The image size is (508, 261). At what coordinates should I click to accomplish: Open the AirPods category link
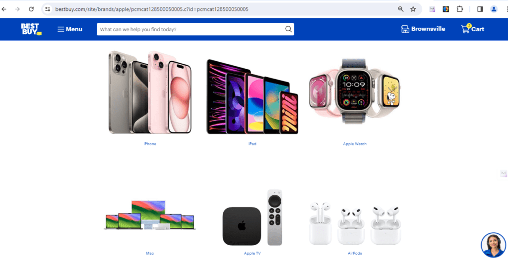(355, 253)
